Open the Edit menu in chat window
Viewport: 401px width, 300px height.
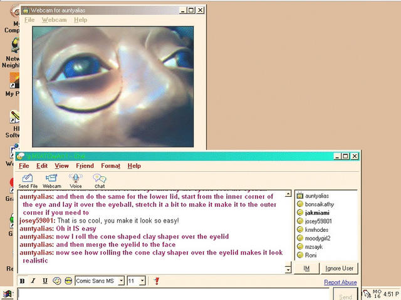coord(42,166)
